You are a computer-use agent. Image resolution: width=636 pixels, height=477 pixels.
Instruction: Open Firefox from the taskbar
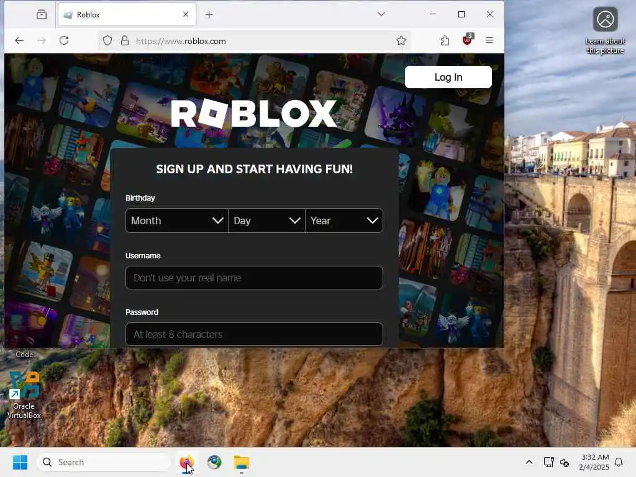(186, 462)
